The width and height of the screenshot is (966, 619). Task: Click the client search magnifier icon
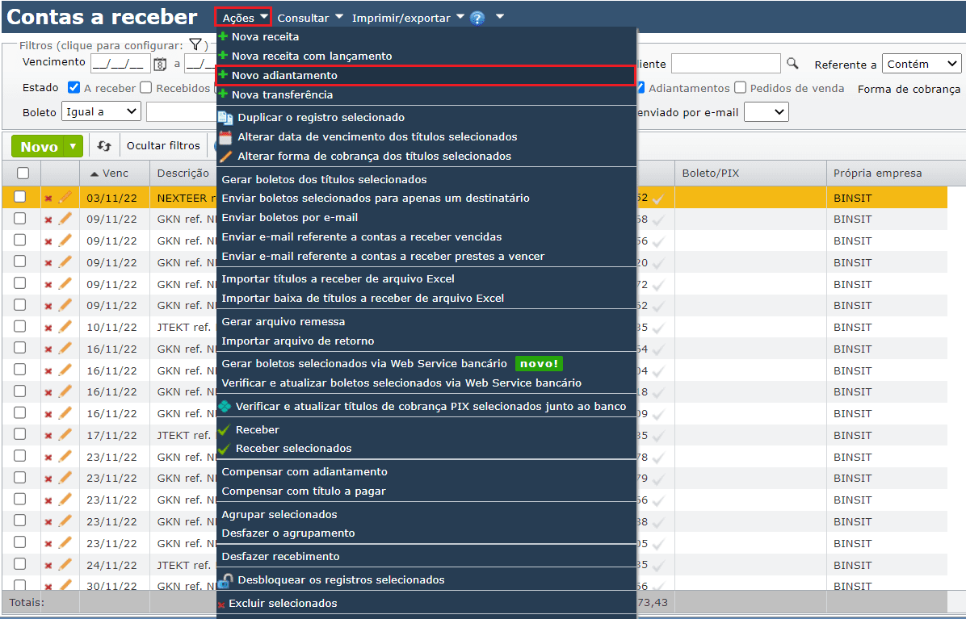tap(792, 64)
